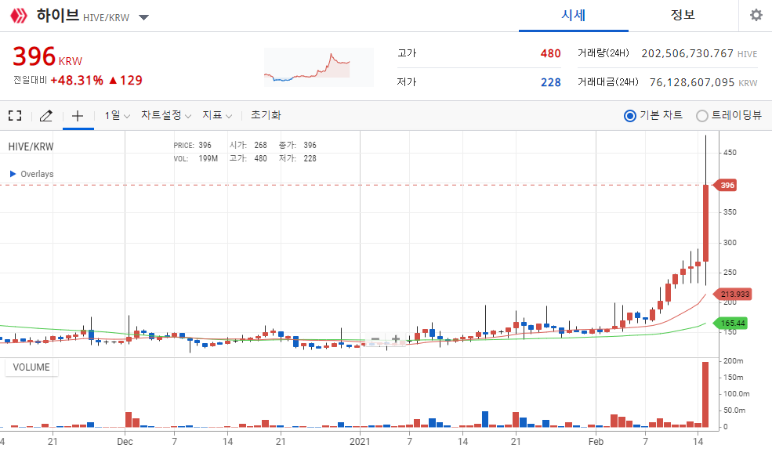The width and height of the screenshot is (772, 452).
Task: Click the 저가 value 228
Action: 550,82
